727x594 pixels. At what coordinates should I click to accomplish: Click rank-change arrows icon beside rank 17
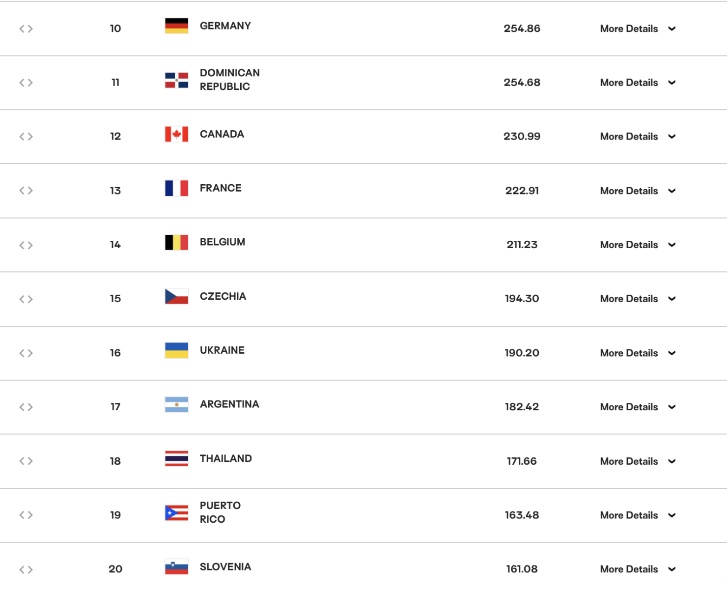point(26,407)
